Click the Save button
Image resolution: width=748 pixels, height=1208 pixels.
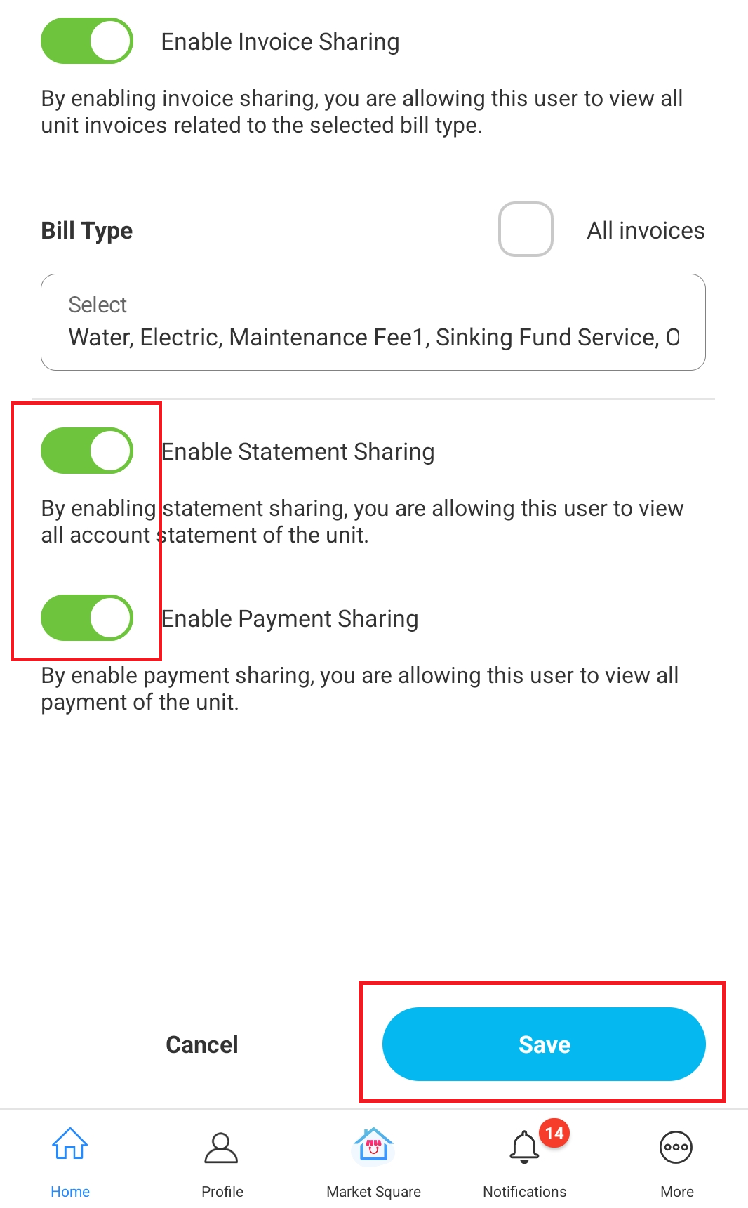click(x=544, y=1044)
